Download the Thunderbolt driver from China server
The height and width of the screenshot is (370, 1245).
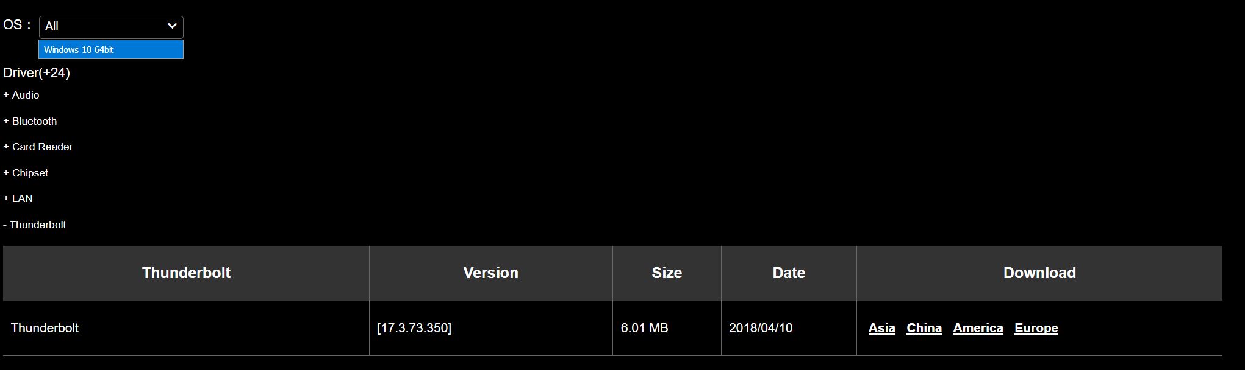924,328
